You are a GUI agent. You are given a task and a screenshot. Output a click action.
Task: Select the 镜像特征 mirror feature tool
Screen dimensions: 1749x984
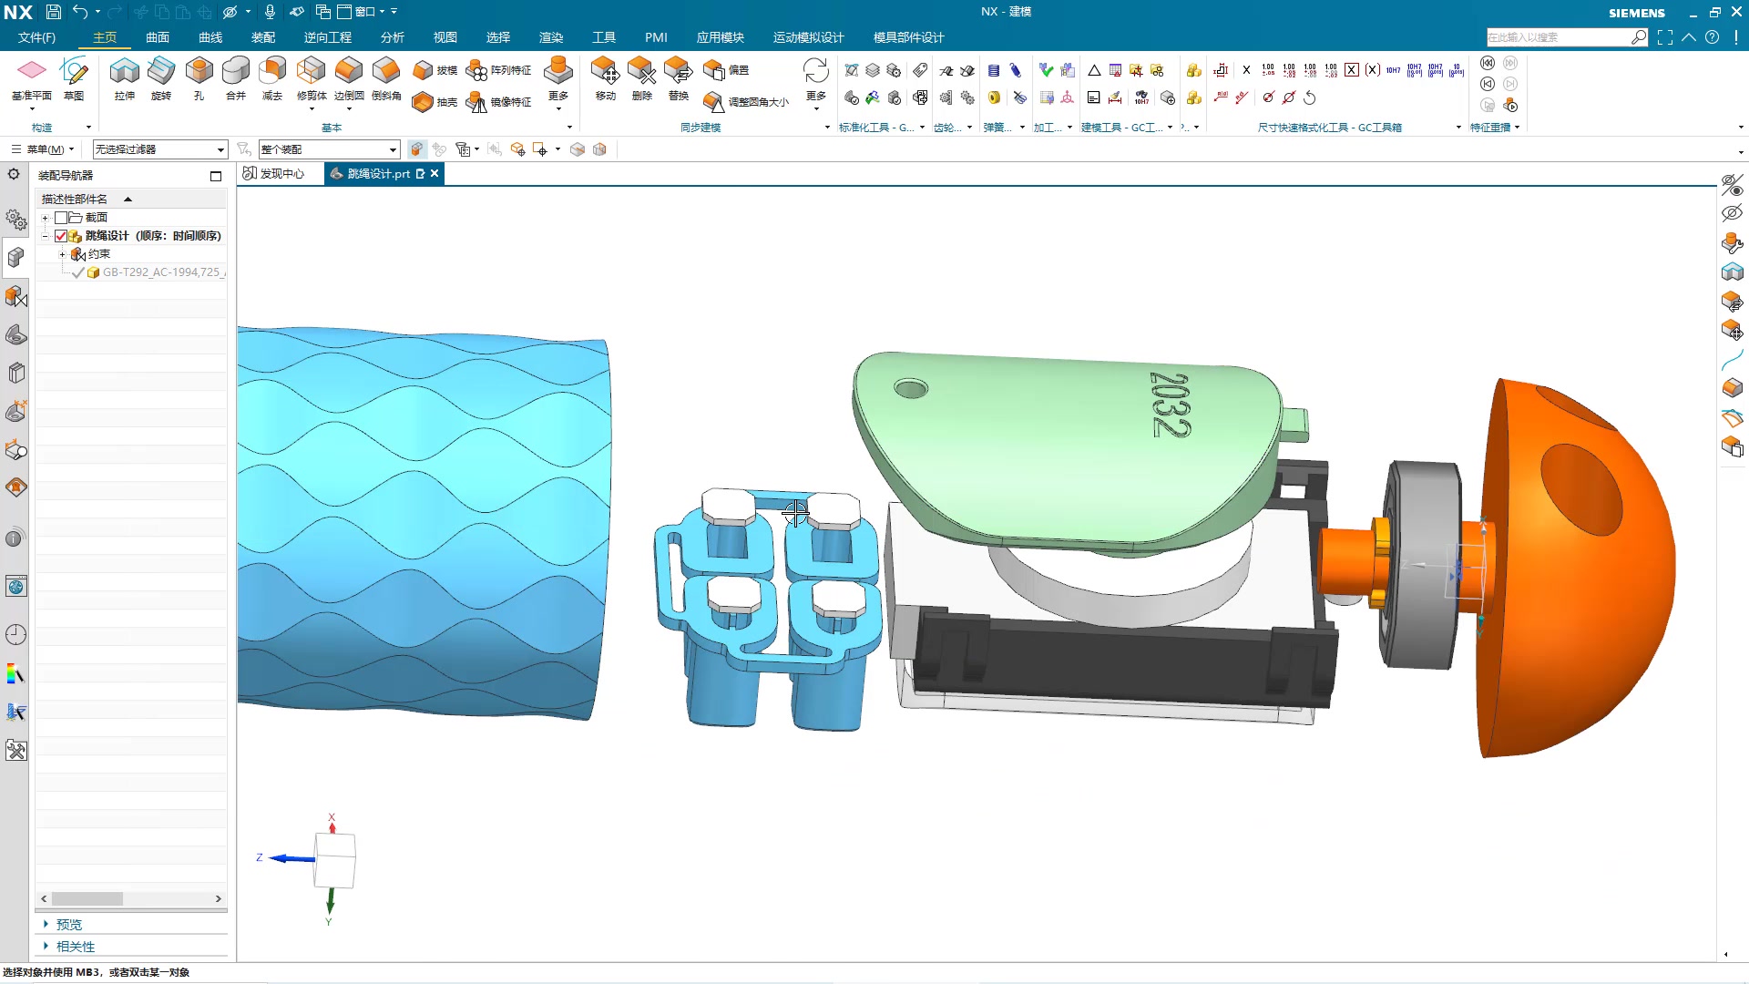pyautogui.click(x=498, y=102)
